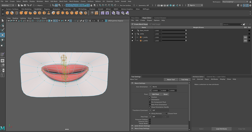
Task: Click the r_smile weight slider
Action: [x=174, y=41]
